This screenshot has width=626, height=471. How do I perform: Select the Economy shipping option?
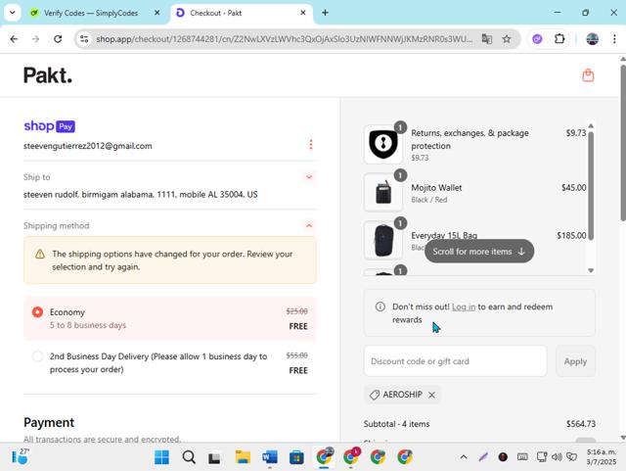coord(169,318)
